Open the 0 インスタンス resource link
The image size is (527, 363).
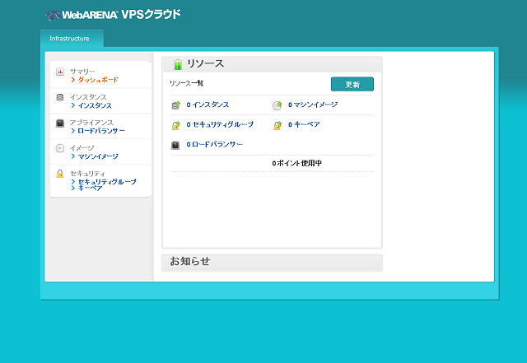click(208, 105)
